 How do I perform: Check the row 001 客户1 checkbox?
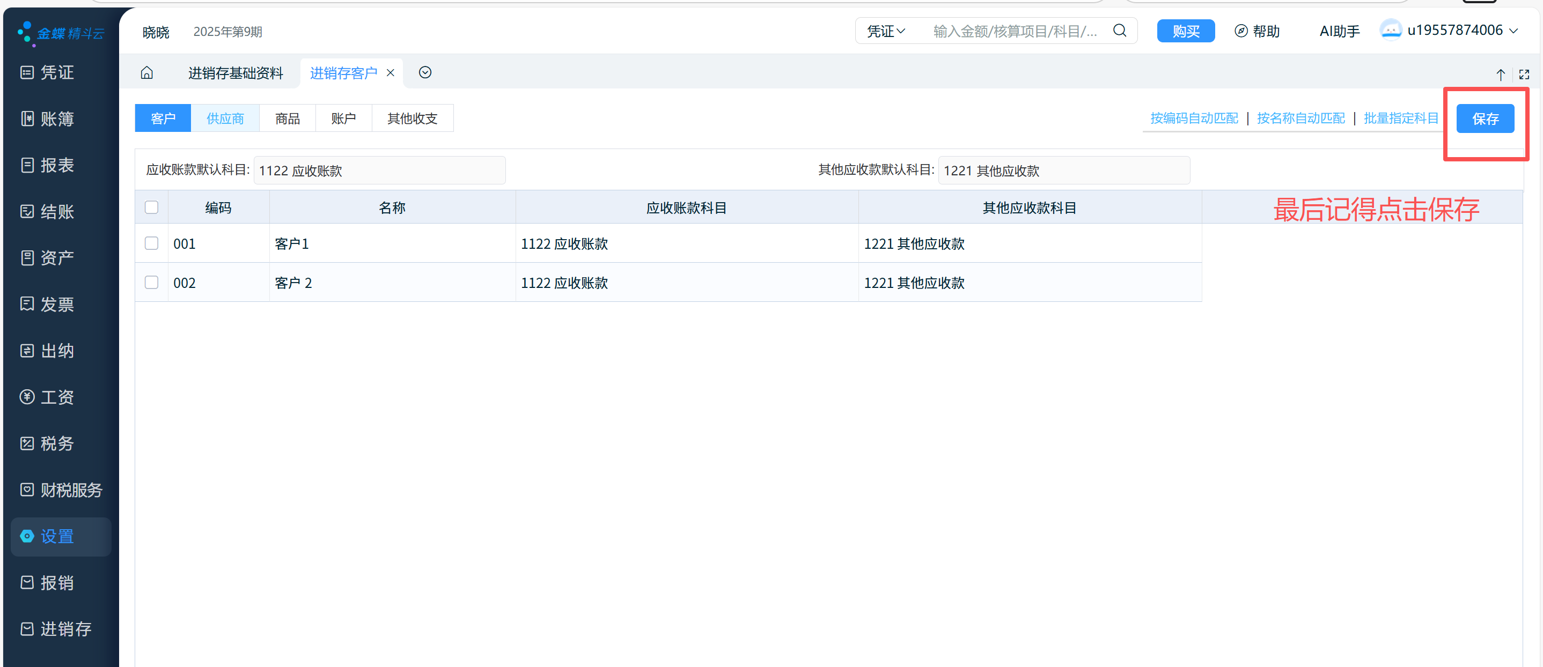[151, 243]
